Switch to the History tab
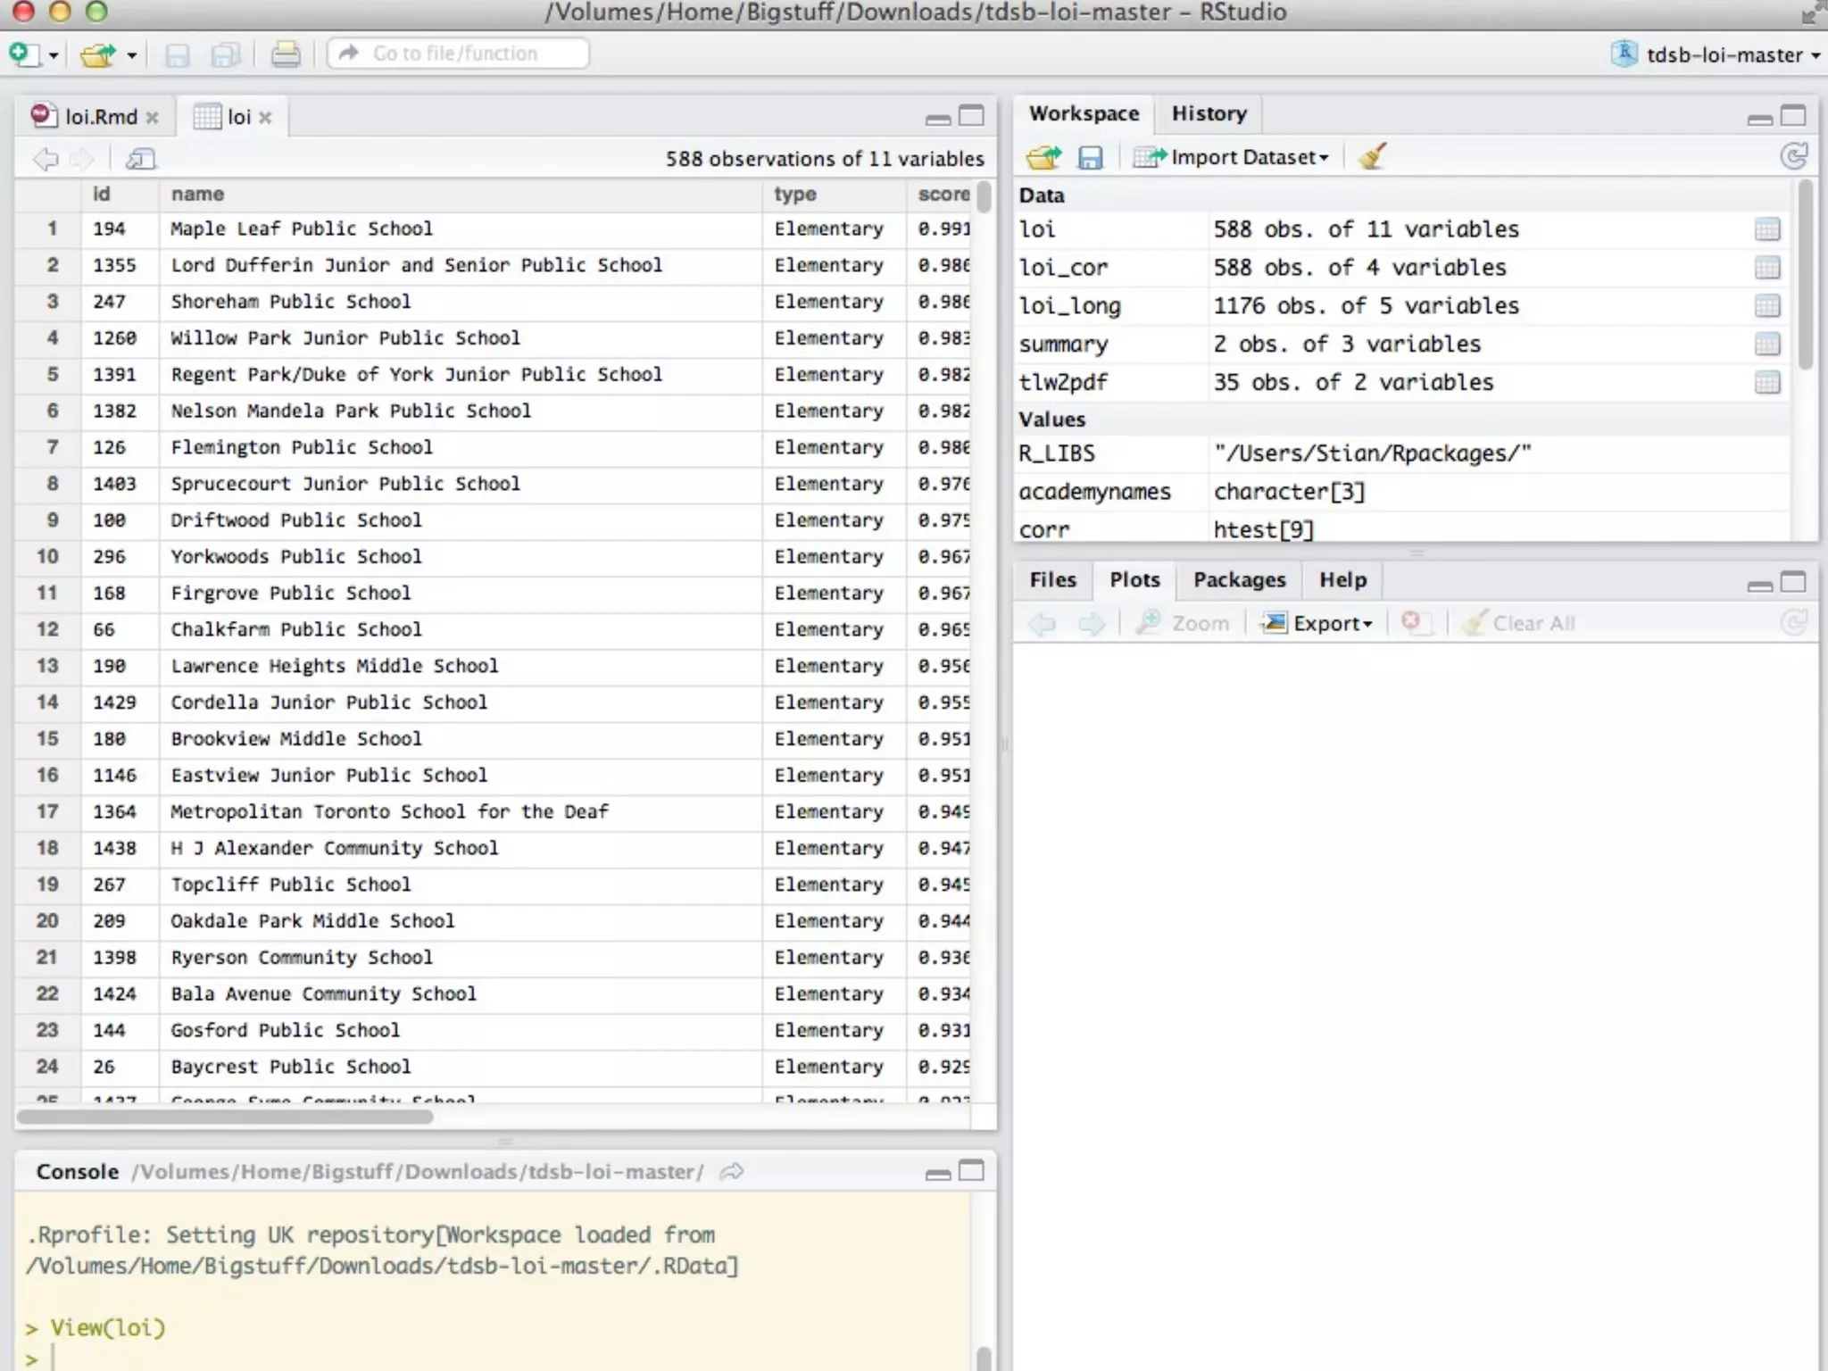Image resolution: width=1828 pixels, height=1371 pixels. pos(1209,113)
